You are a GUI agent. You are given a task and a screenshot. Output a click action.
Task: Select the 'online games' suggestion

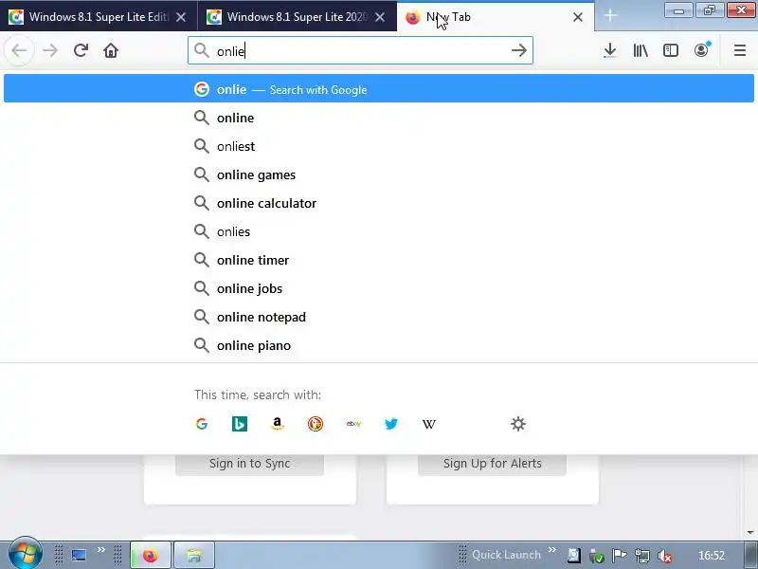point(379,174)
